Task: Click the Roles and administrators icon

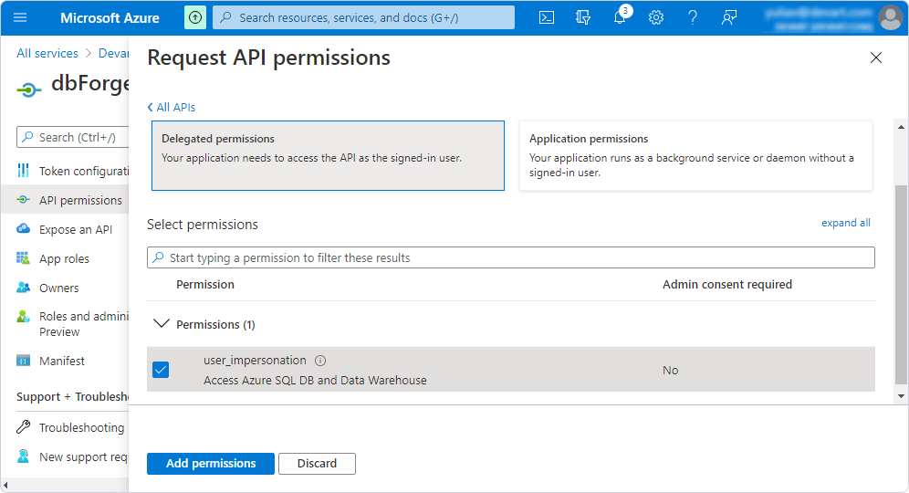Action: pyautogui.click(x=23, y=317)
